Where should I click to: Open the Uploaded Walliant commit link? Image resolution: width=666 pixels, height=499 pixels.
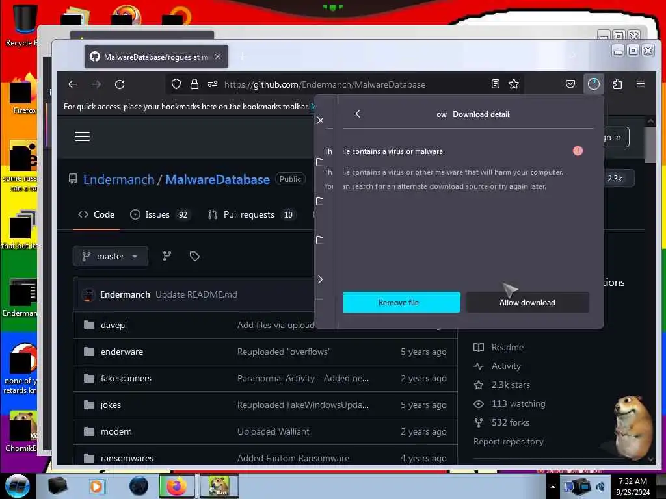[x=273, y=431]
